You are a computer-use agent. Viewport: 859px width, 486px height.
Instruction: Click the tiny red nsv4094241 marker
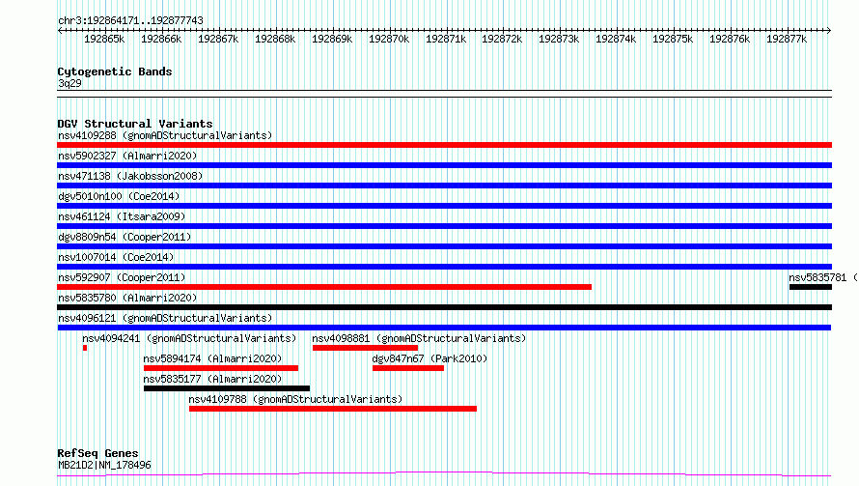pyautogui.click(x=85, y=348)
